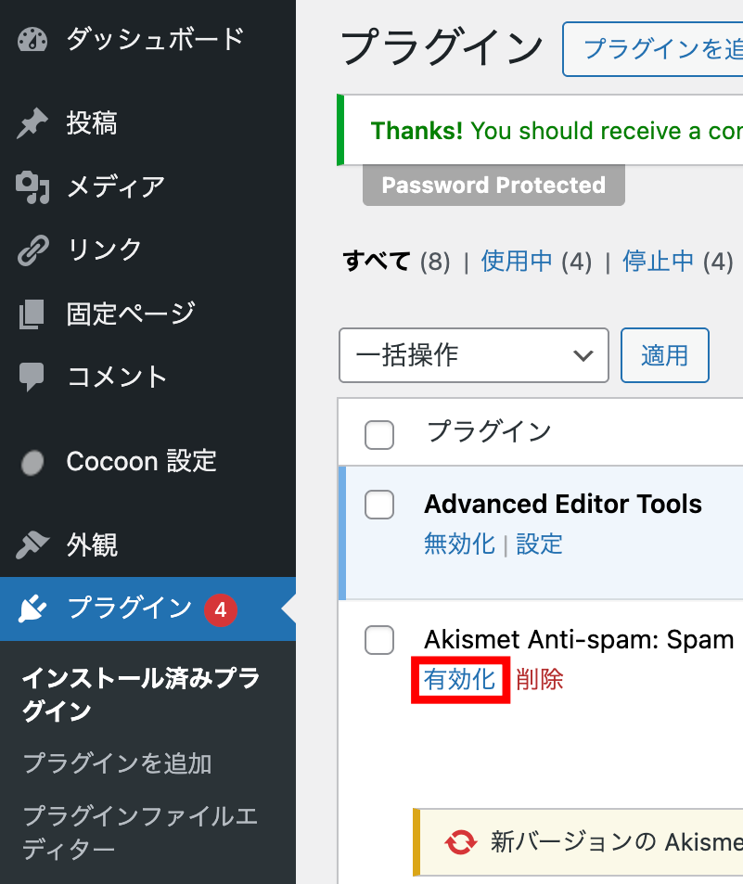Click the Dashboard gauge icon
The height and width of the screenshot is (884, 743).
[32, 40]
